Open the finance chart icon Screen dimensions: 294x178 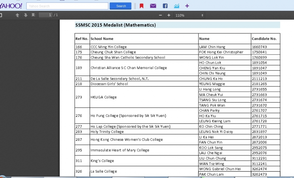(x=176, y=6)
